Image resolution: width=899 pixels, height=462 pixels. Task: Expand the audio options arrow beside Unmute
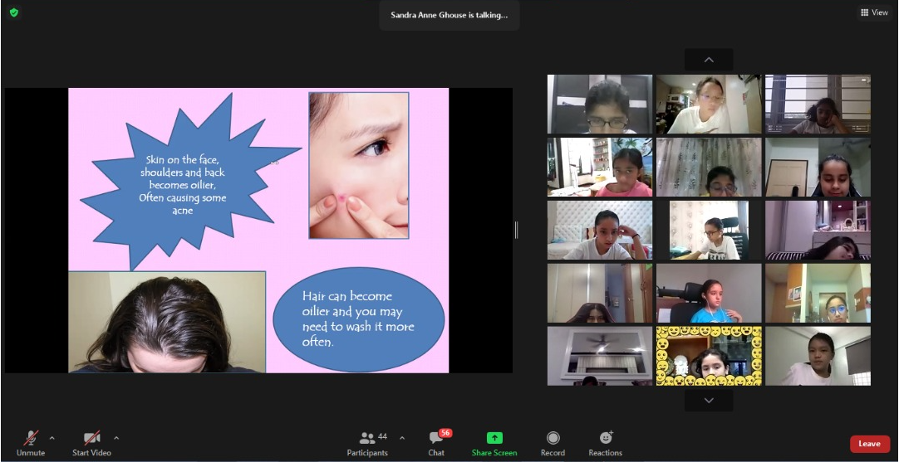coord(52,438)
